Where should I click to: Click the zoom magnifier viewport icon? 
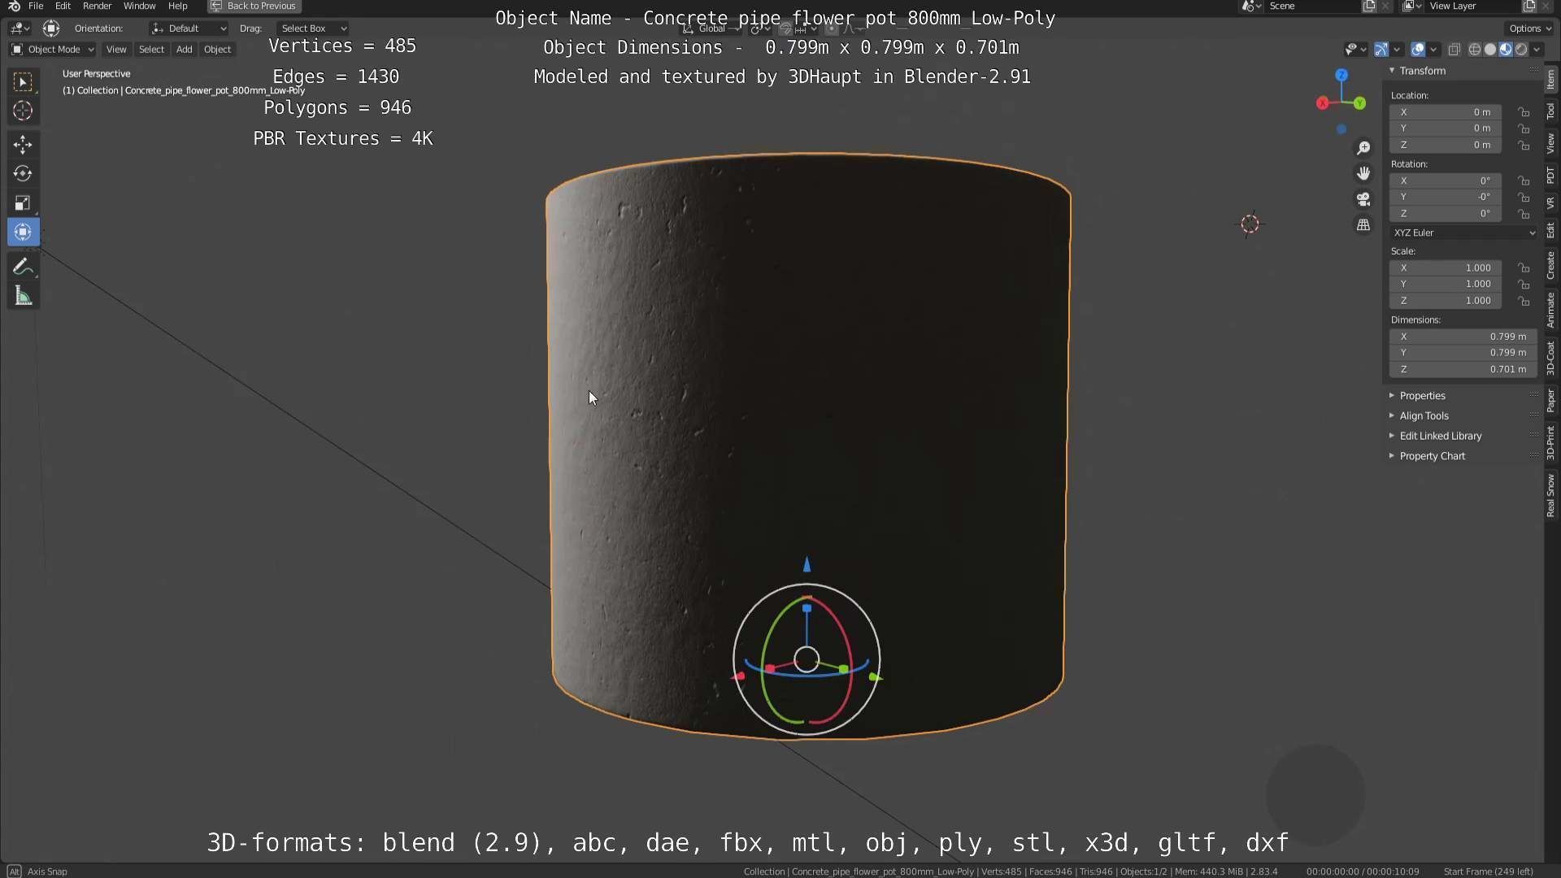click(x=1363, y=148)
